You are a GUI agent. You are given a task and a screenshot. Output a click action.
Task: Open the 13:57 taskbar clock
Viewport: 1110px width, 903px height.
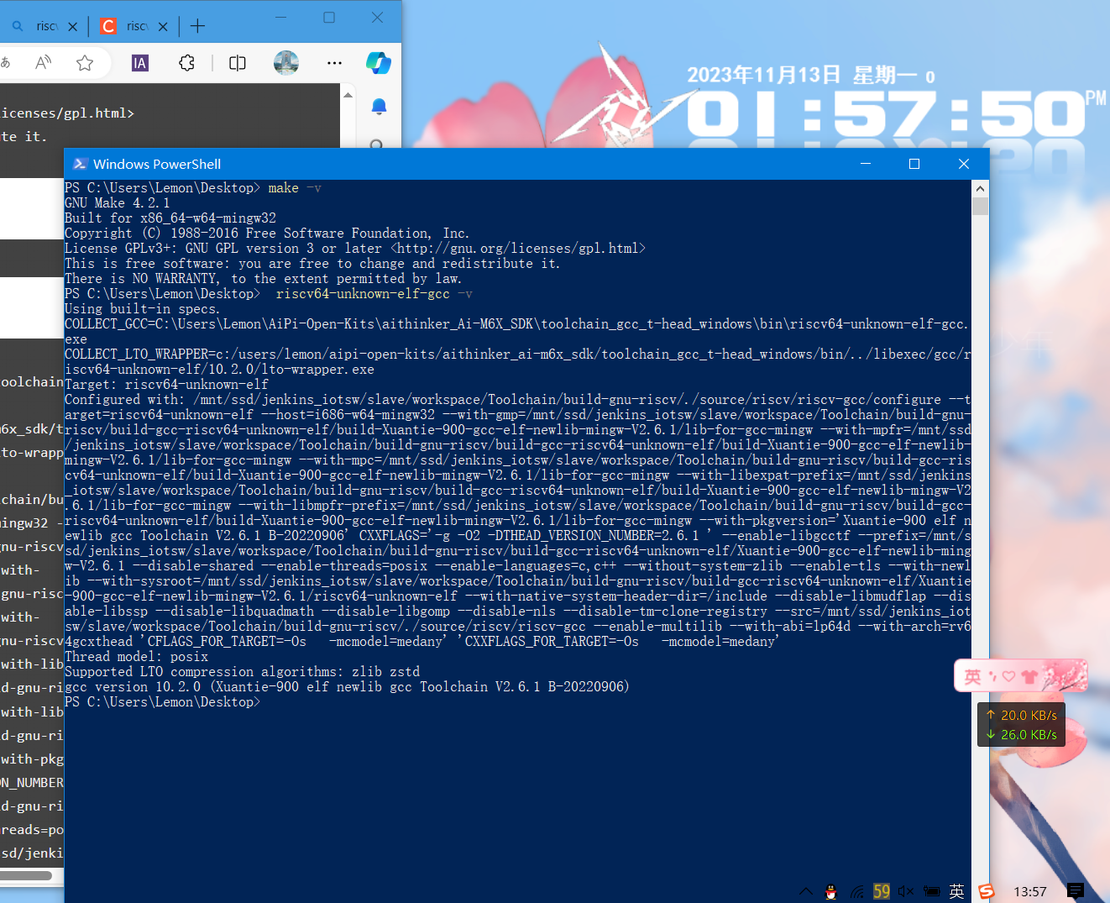(x=1030, y=891)
